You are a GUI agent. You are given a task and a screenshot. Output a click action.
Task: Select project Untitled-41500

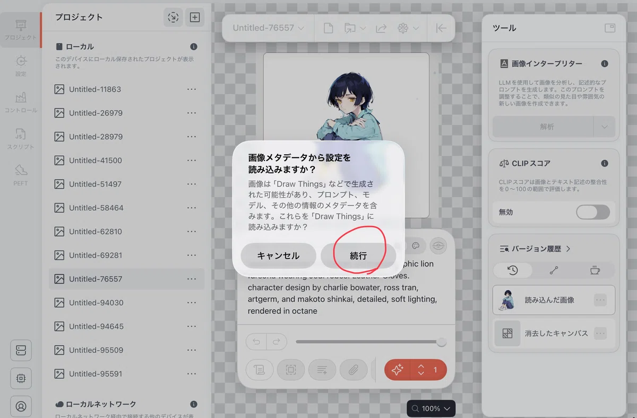click(x=126, y=160)
